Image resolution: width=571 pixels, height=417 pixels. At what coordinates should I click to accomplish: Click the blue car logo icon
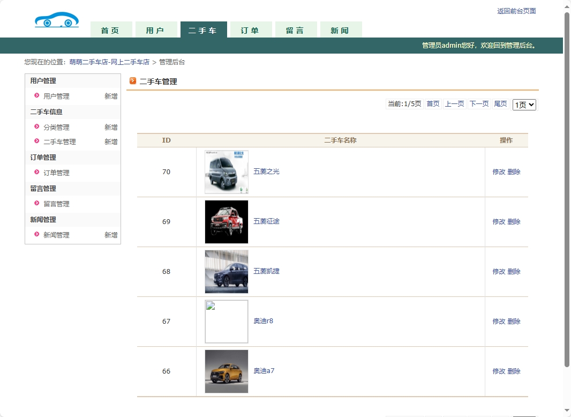coord(56,19)
